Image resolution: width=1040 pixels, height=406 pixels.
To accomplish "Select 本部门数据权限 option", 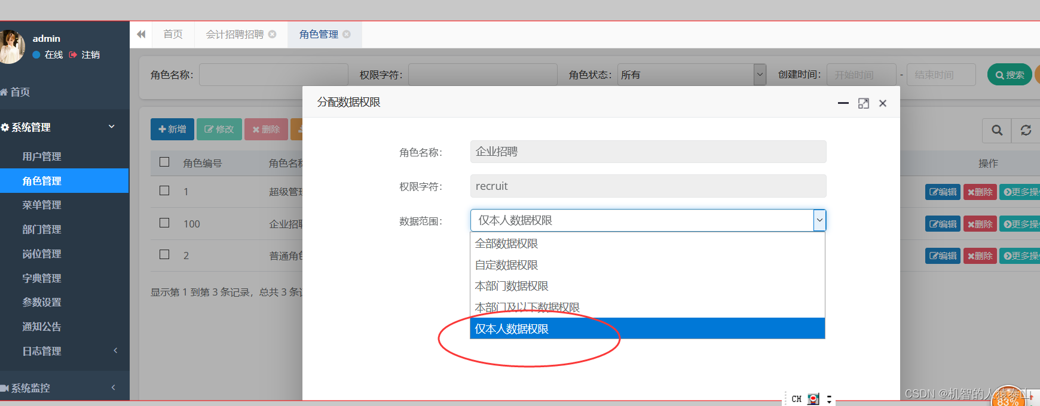I will pyautogui.click(x=647, y=286).
